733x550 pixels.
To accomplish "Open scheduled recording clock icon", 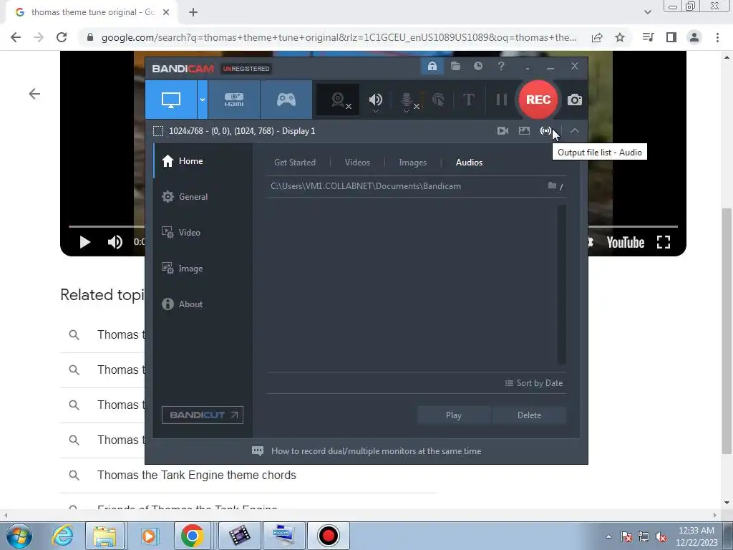I will (x=477, y=67).
